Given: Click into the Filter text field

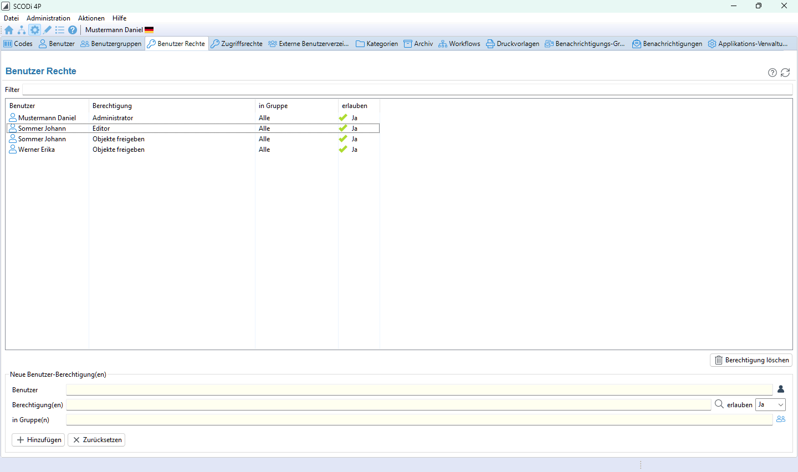Looking at the screenshot, I should tap(407, 90).
